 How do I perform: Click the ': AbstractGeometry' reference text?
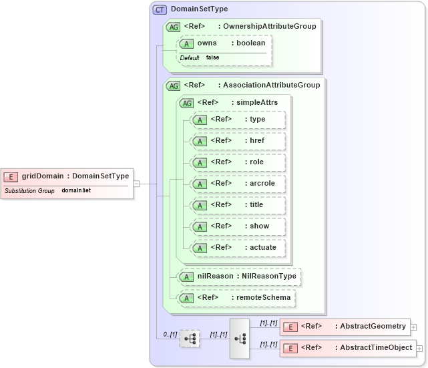tap(371, 326)
